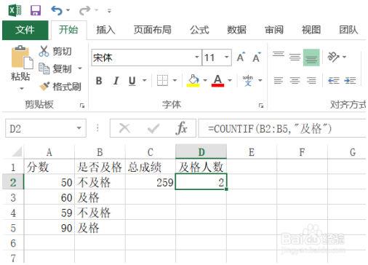Viewport: 368px width, 265px height.
Task: Apply the yellow fill color swatch
Action: coord(193,81)
